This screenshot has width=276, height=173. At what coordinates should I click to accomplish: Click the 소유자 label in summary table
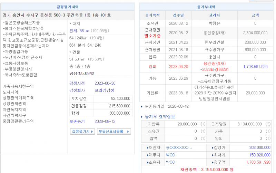pyautogui.click(x=153, y=162)
